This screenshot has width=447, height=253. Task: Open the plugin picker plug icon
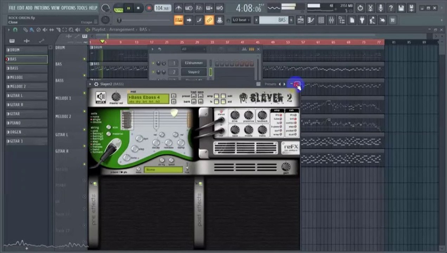(362, 20)
